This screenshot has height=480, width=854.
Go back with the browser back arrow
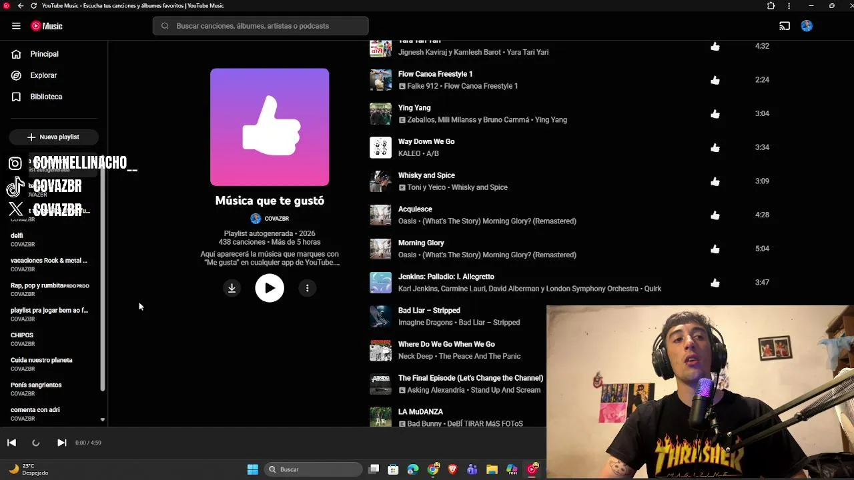(x=21, y=5)
